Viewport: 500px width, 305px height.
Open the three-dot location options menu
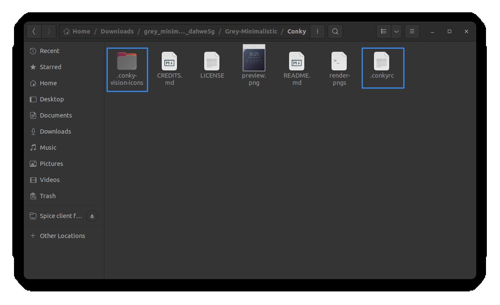(317, 31)
